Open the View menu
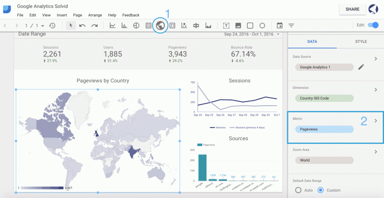The height and width of the screenshot is (198, 384). coord(46,15)
